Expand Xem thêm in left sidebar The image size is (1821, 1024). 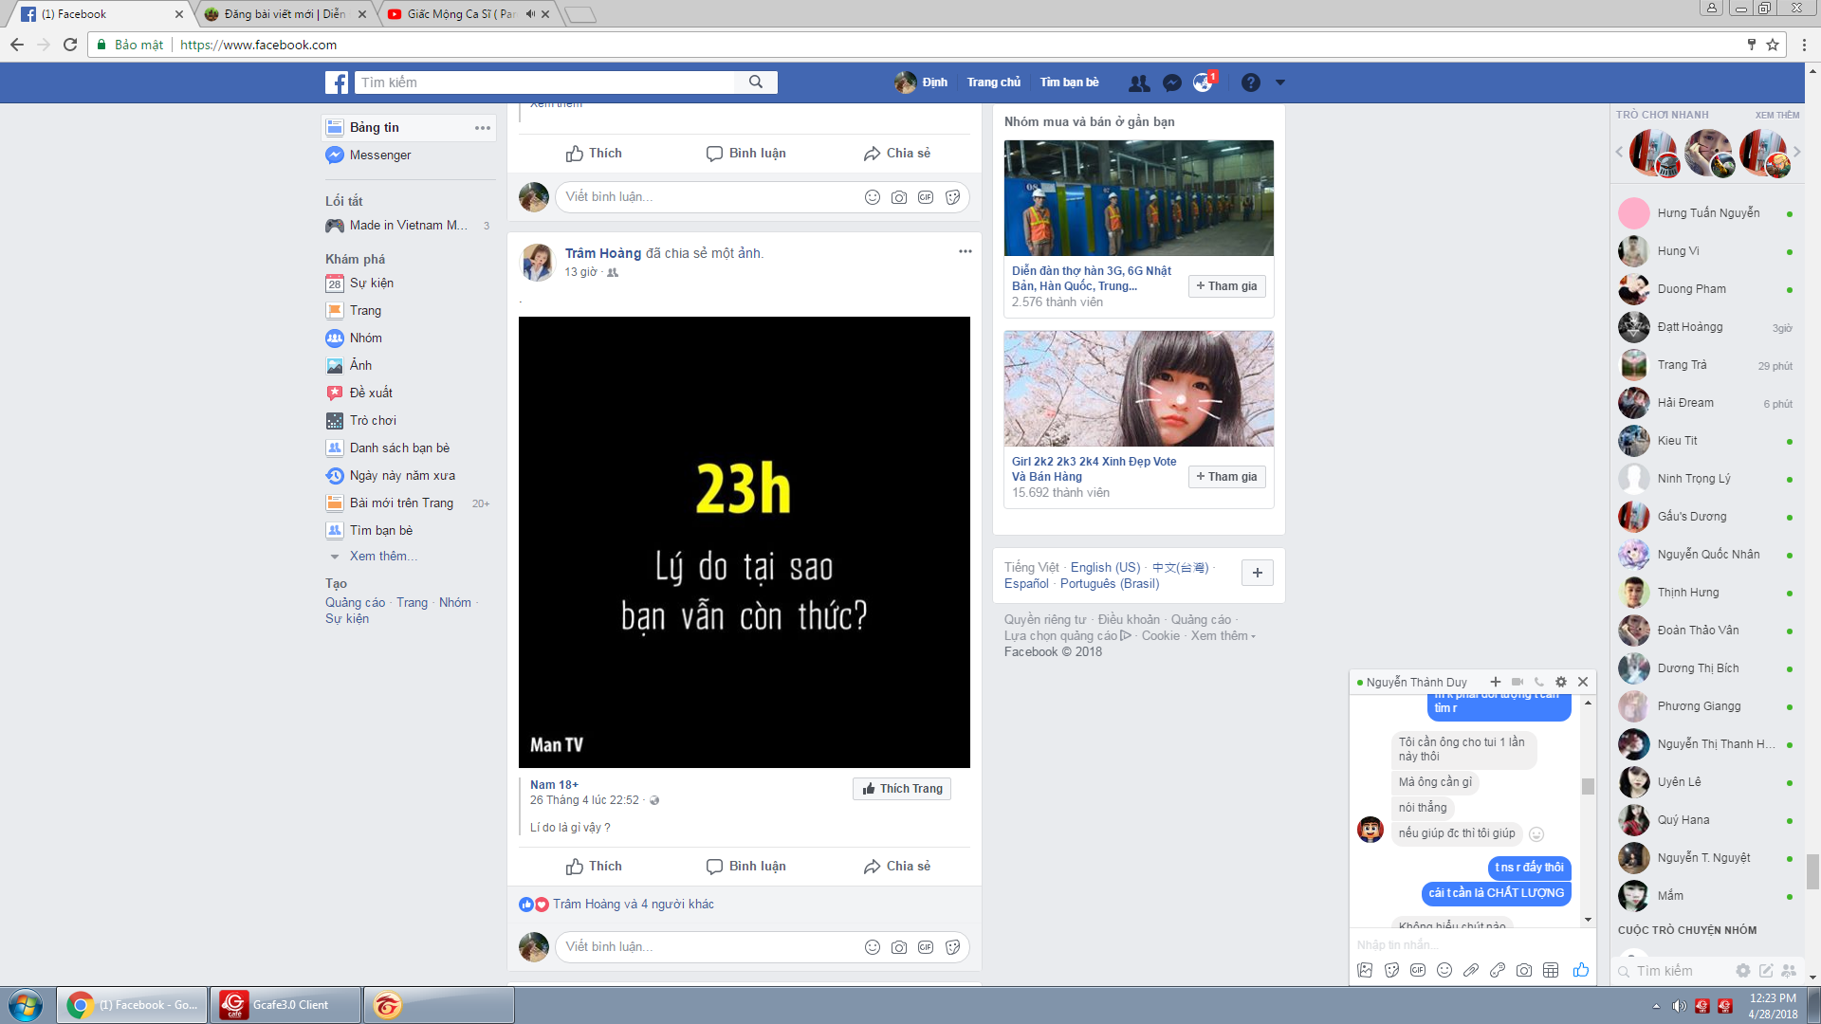(x=382, y=557)
